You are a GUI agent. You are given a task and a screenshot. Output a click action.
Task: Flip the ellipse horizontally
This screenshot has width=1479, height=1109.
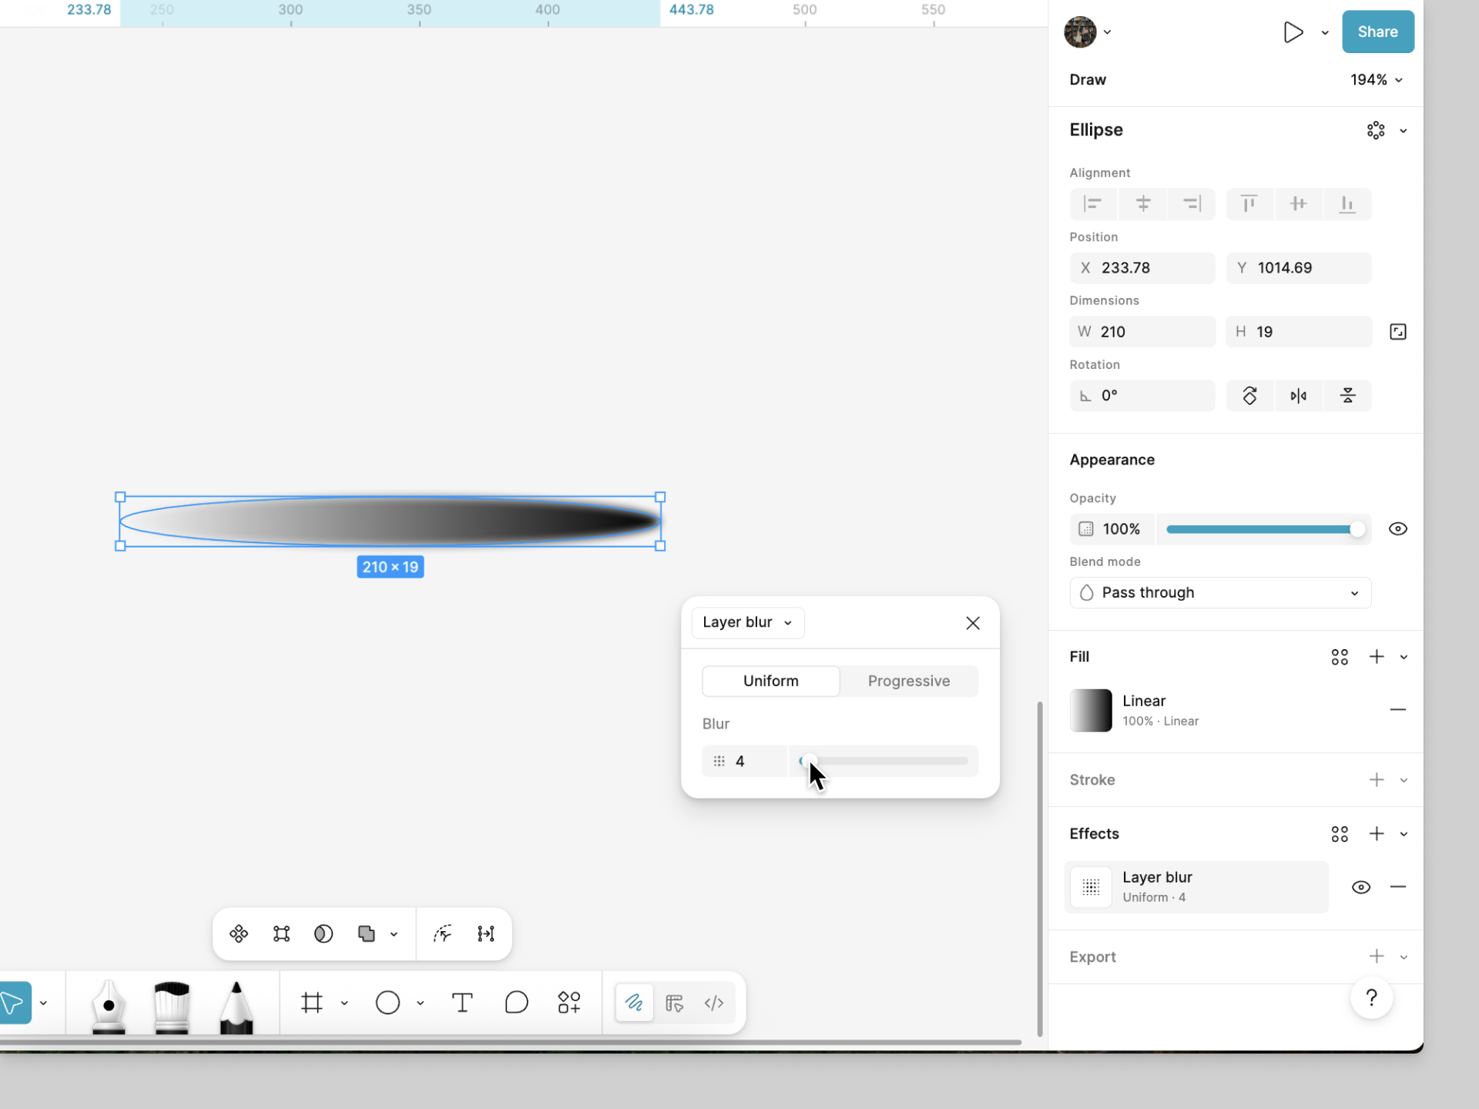pos(1299,396)
